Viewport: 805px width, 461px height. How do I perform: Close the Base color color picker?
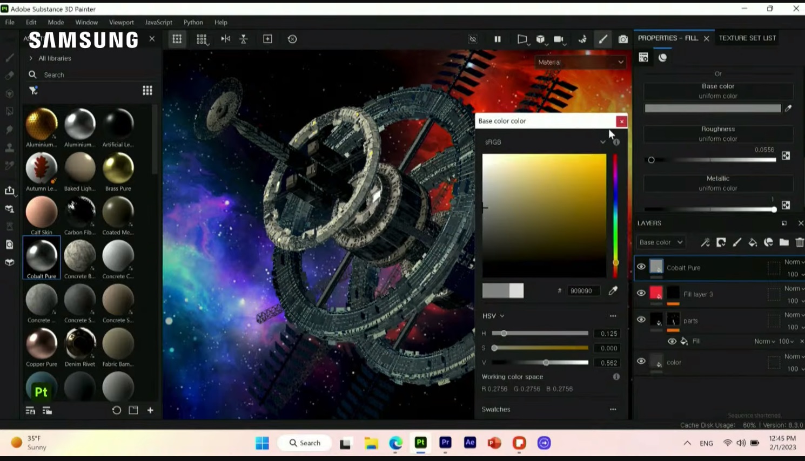[622, 121]
